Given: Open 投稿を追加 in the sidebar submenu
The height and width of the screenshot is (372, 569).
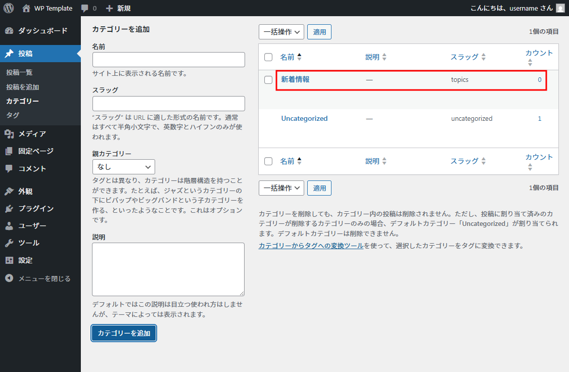Looking at the screenshot, I should pos(23,87).
